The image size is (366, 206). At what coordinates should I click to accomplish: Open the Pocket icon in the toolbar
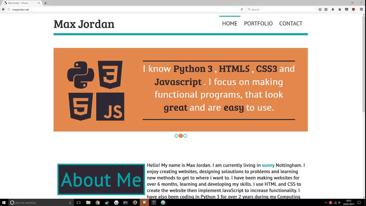tap(347, 10)
